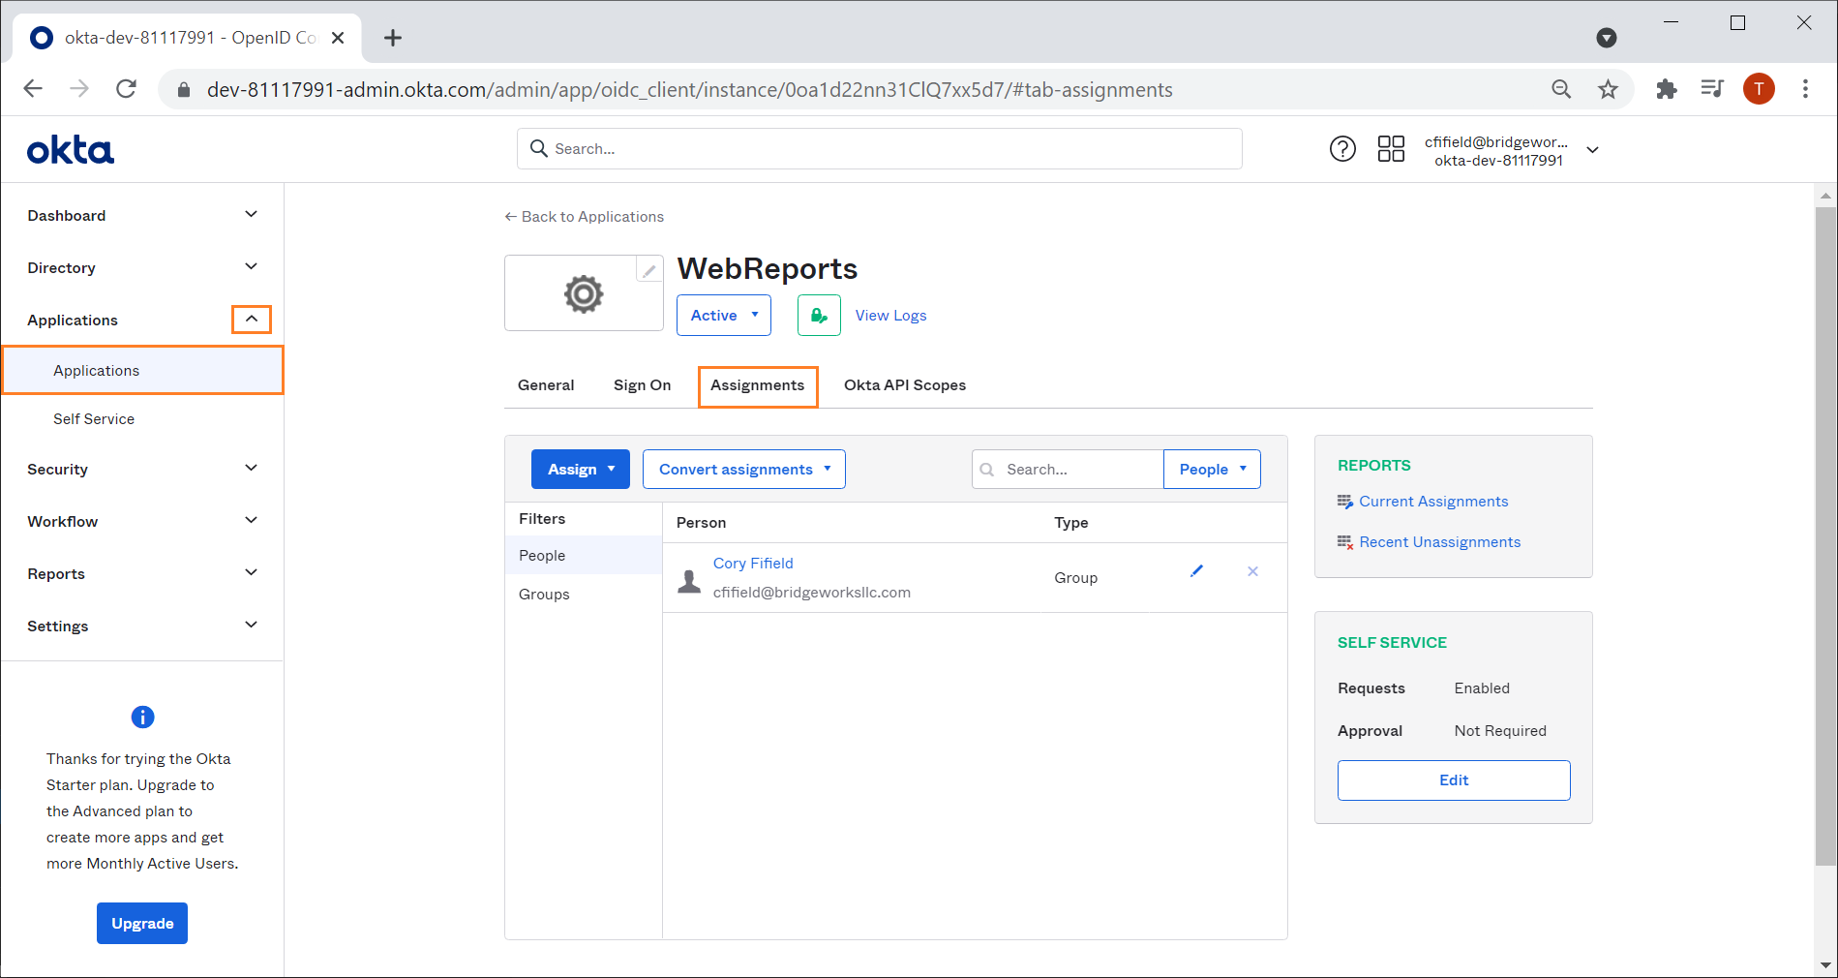Click the green push status icon next to Active
The height and width of the screenshot is (978, 1838).
(x=819, y=316)
